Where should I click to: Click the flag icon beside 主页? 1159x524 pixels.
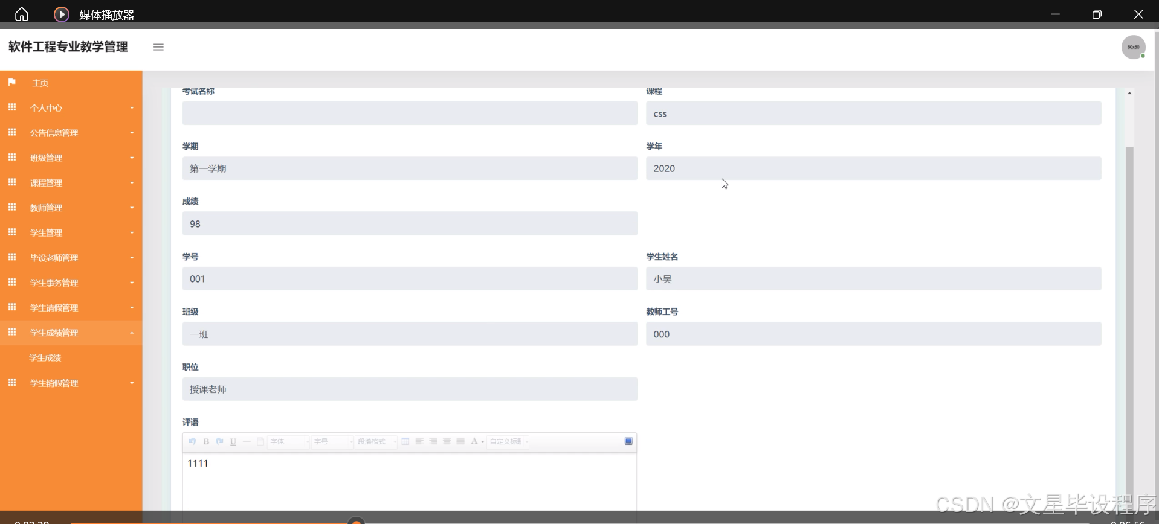click(x=11, y=82)
